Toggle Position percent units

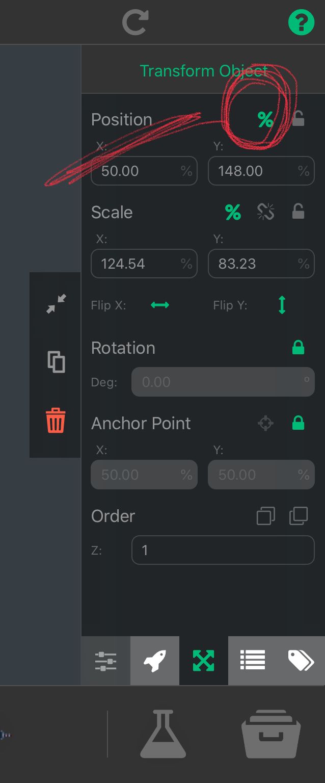point(265,120)
